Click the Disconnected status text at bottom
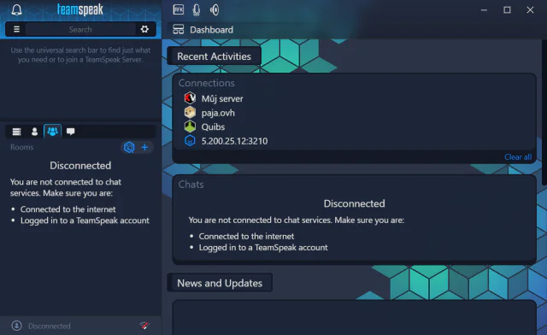 [50, 326]
